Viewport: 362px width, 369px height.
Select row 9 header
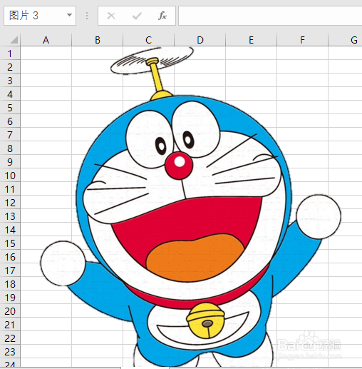(x=10, y=161)
